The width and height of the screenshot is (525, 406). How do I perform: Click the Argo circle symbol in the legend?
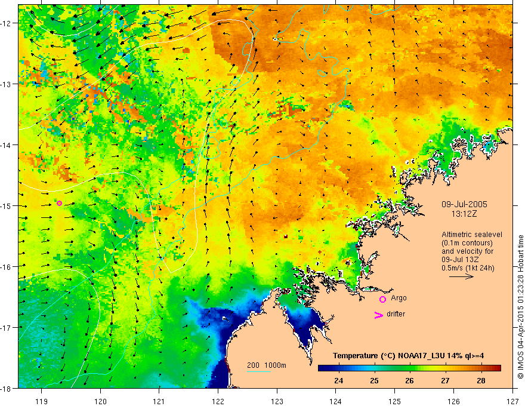(x=382, y=299)
